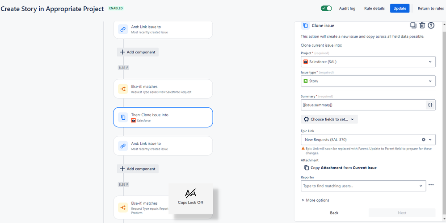Click the Epic Link warning icon
The width and height of the screenshot is (446, 223).
[x=303, y=148]
